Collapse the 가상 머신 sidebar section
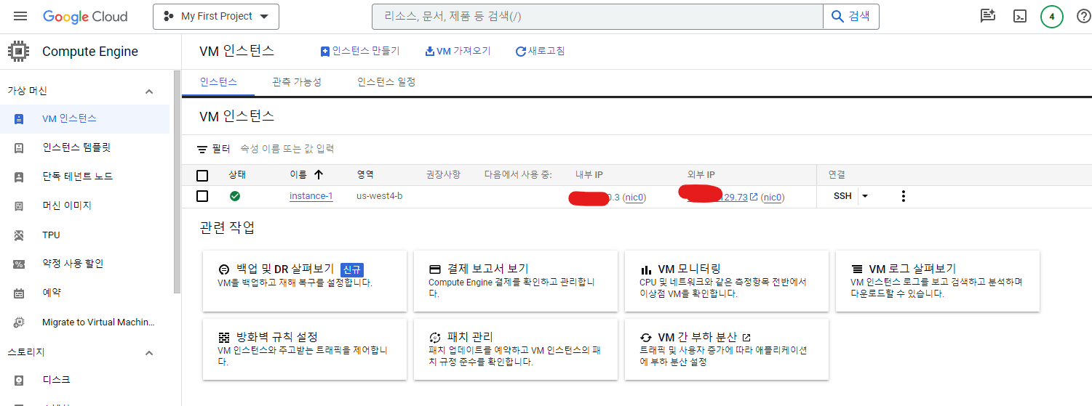This screenshot has height=406, width=1092. 149,92
